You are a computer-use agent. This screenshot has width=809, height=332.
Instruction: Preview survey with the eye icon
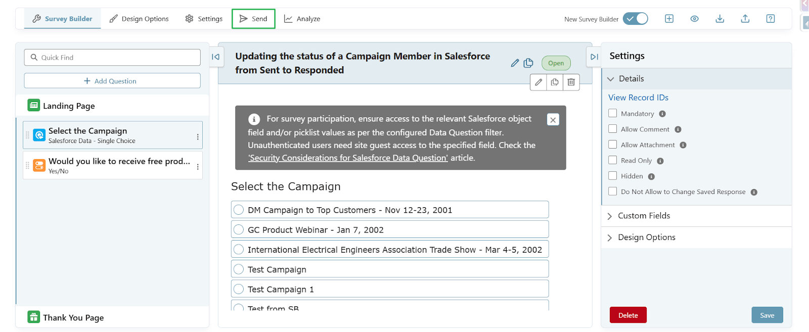[694, 19]
